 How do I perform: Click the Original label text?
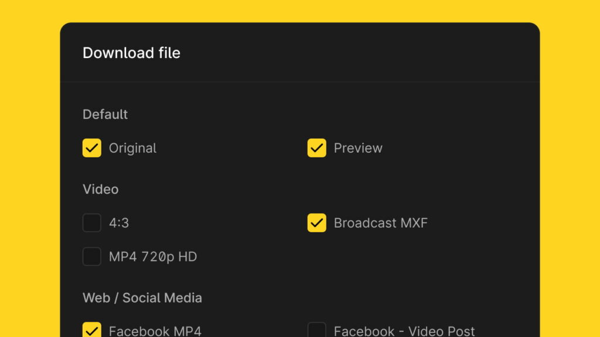pyautogui.click(x=132, y=148)
